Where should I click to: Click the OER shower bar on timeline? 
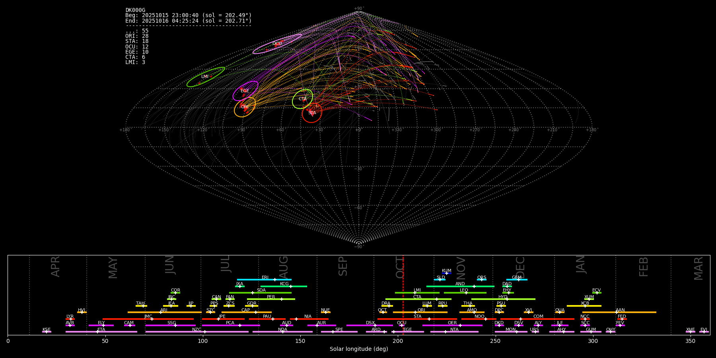(452, 325)
